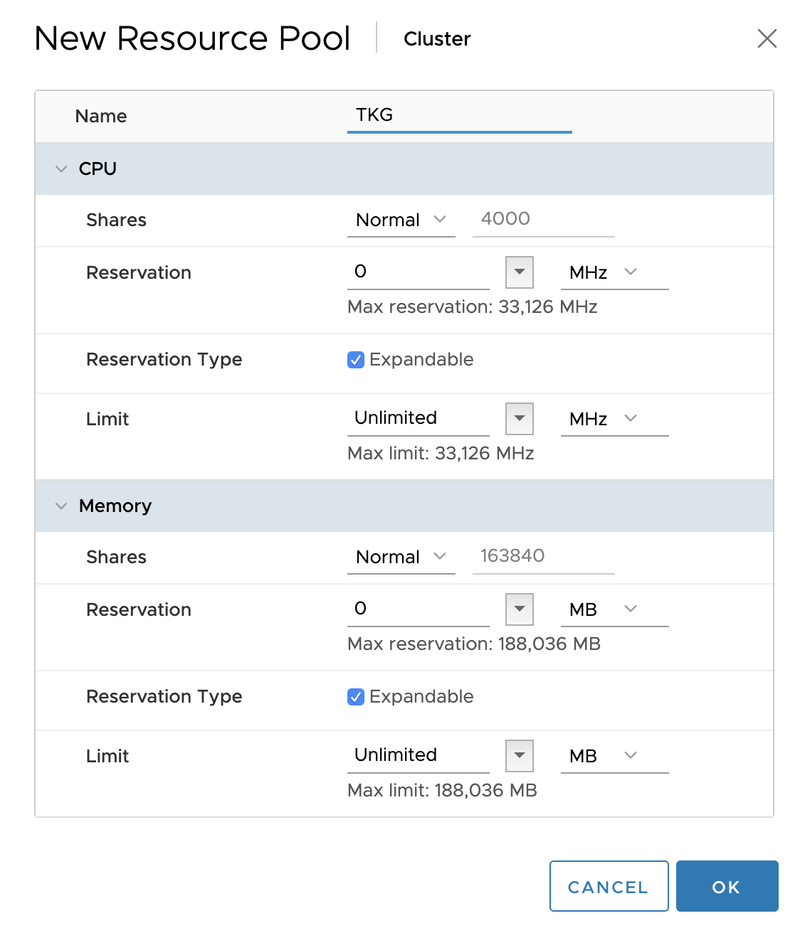Focus the Name field containing TKG

tap(459, 115)
